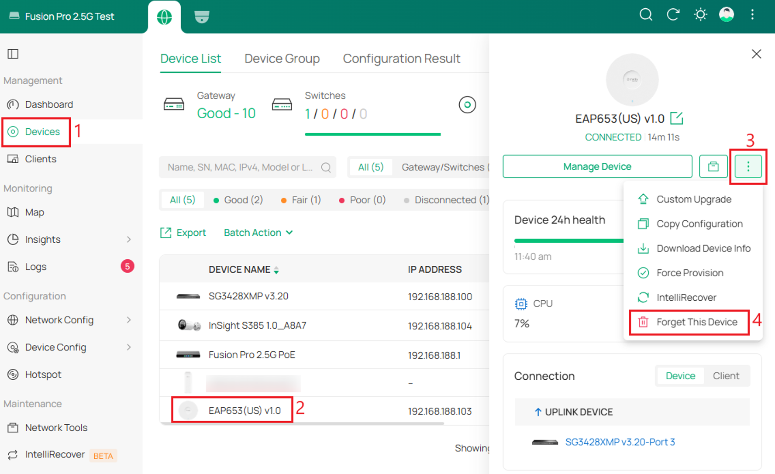Screen dimensions: 775x474
Task: Switch to the Device Group tab
Action: coord(282,58)
